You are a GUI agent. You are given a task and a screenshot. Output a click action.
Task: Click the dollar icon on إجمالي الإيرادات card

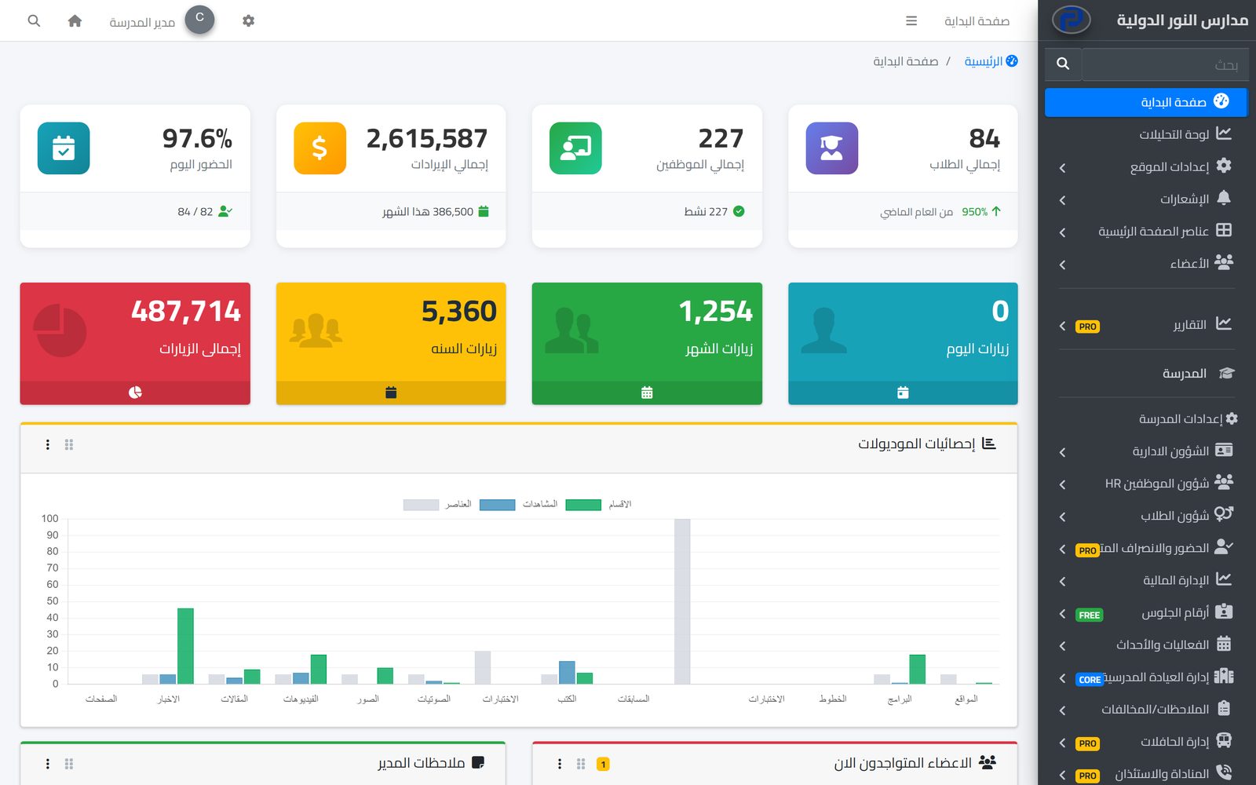click(x=319, y=148)
